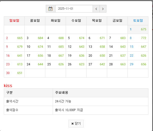The width and height of the screenshot is (153, 131).
Task: Advance to next month with right chevron
Action: point(103,9)
